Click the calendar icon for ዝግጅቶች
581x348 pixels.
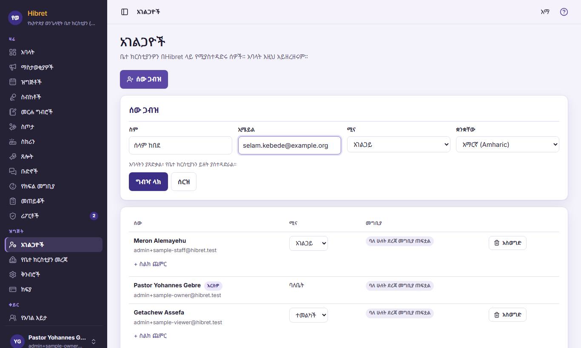(x=13, y=82)
